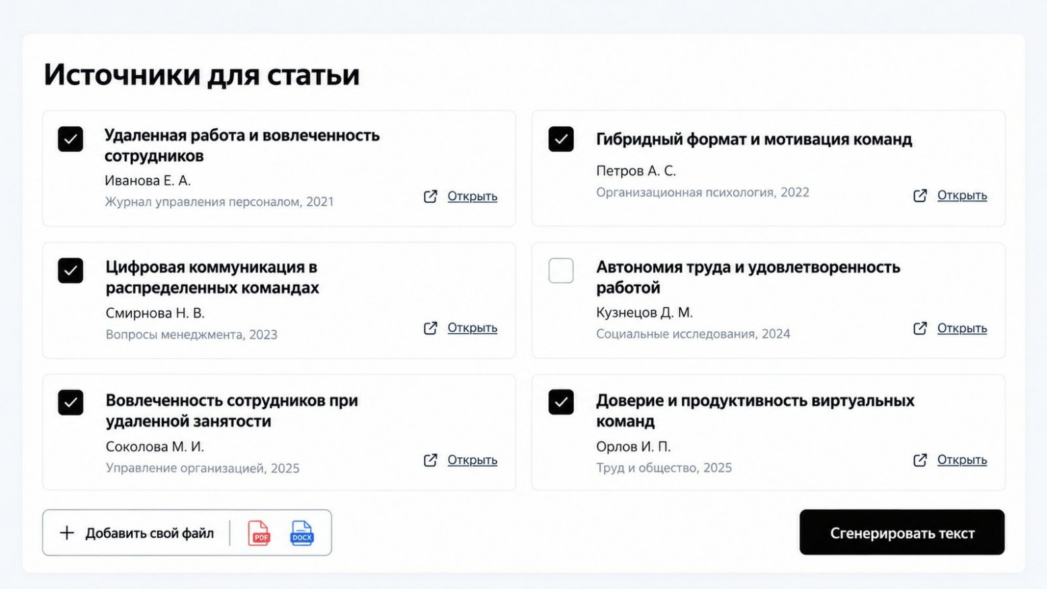Click external-link icon for Смирнова Н. В. source

click(430, 328)
